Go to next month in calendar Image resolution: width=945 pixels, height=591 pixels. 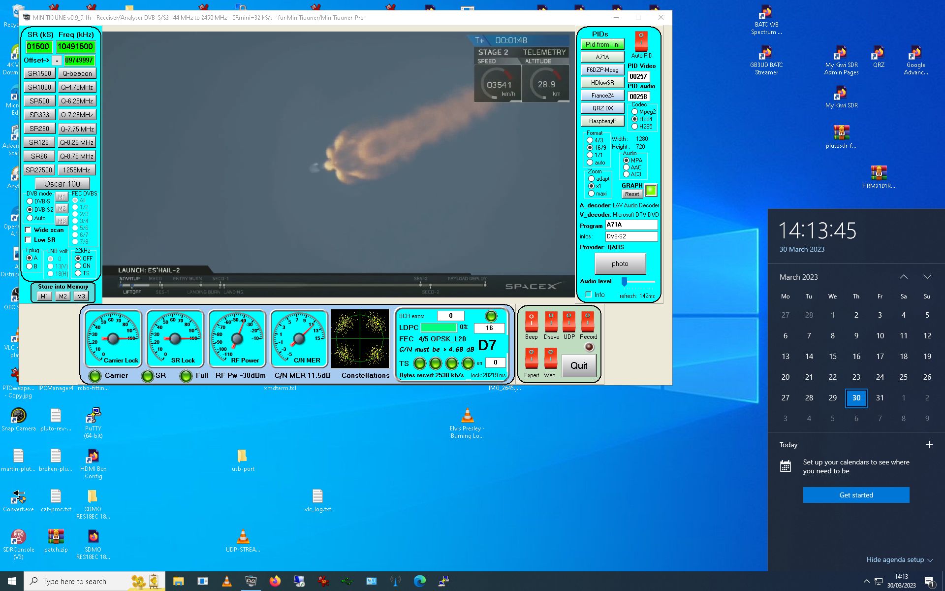click(x=927, y=277)
